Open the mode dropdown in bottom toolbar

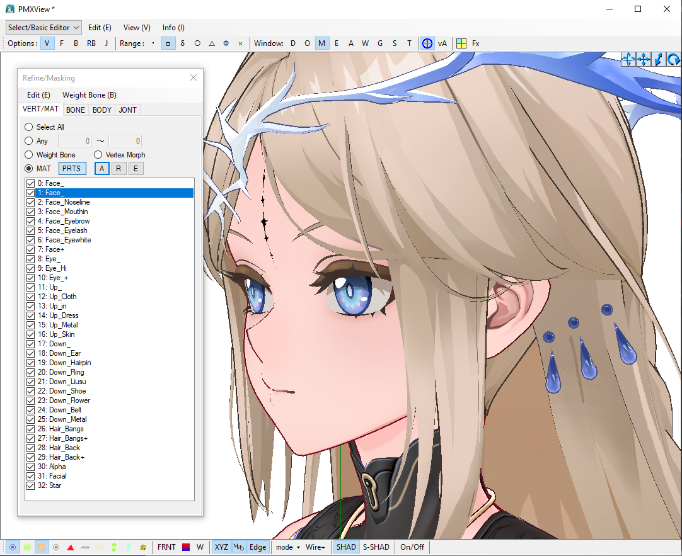[288, 547]
